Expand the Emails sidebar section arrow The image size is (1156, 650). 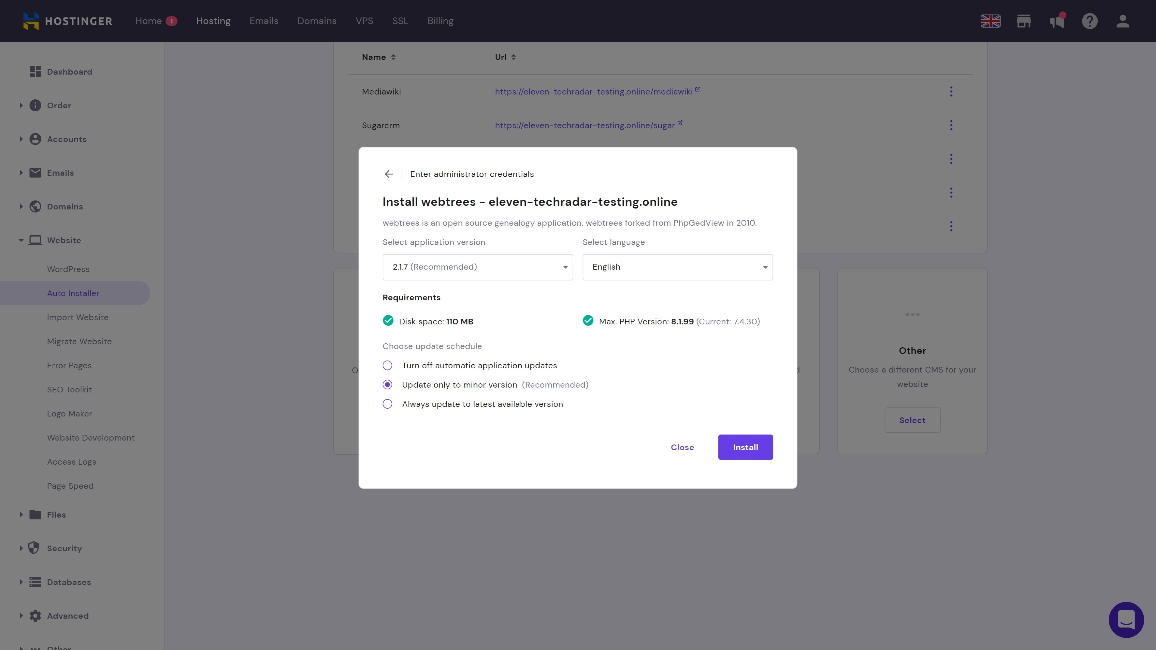[x=21, y=173]
